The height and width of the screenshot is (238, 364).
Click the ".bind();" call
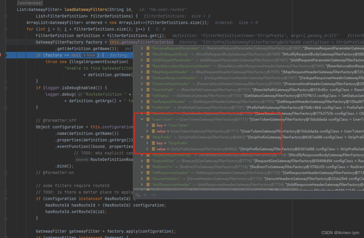64,166
